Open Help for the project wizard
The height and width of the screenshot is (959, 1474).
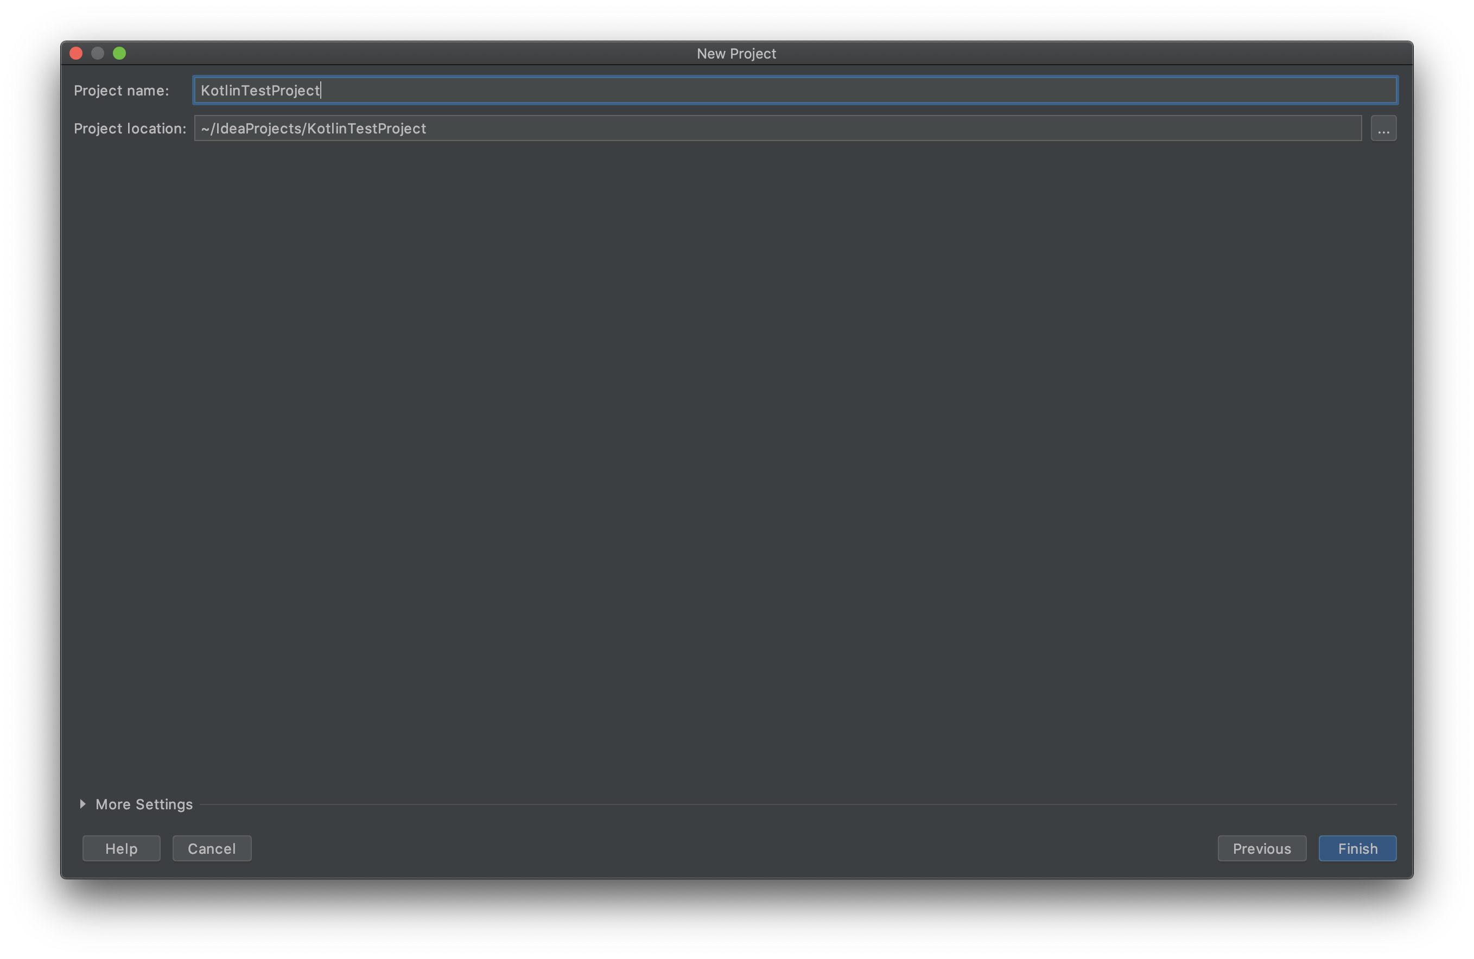[x=122, y=848]
